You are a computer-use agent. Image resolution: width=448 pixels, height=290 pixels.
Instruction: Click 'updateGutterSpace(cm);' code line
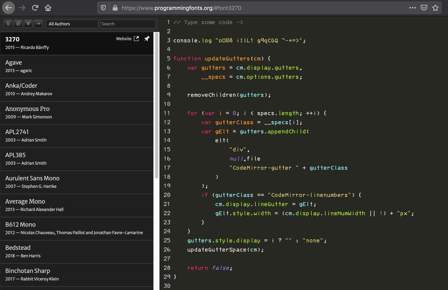pyautogui.click(x=225, y=249)
